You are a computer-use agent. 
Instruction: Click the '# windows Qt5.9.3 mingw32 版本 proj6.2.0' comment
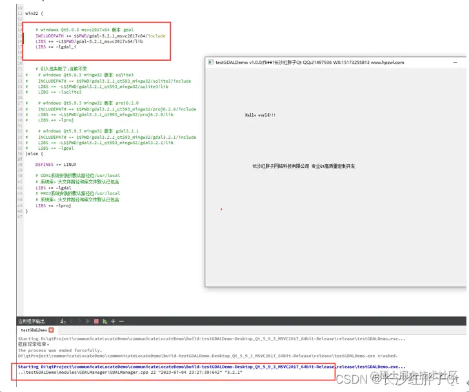(x=88, y=103)
